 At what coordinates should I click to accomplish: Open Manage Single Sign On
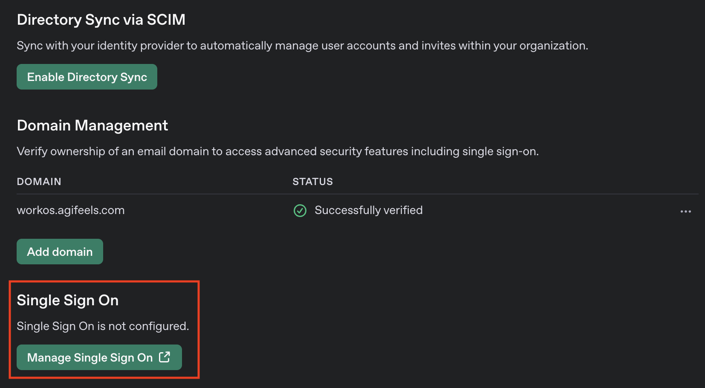coord(99,357)
